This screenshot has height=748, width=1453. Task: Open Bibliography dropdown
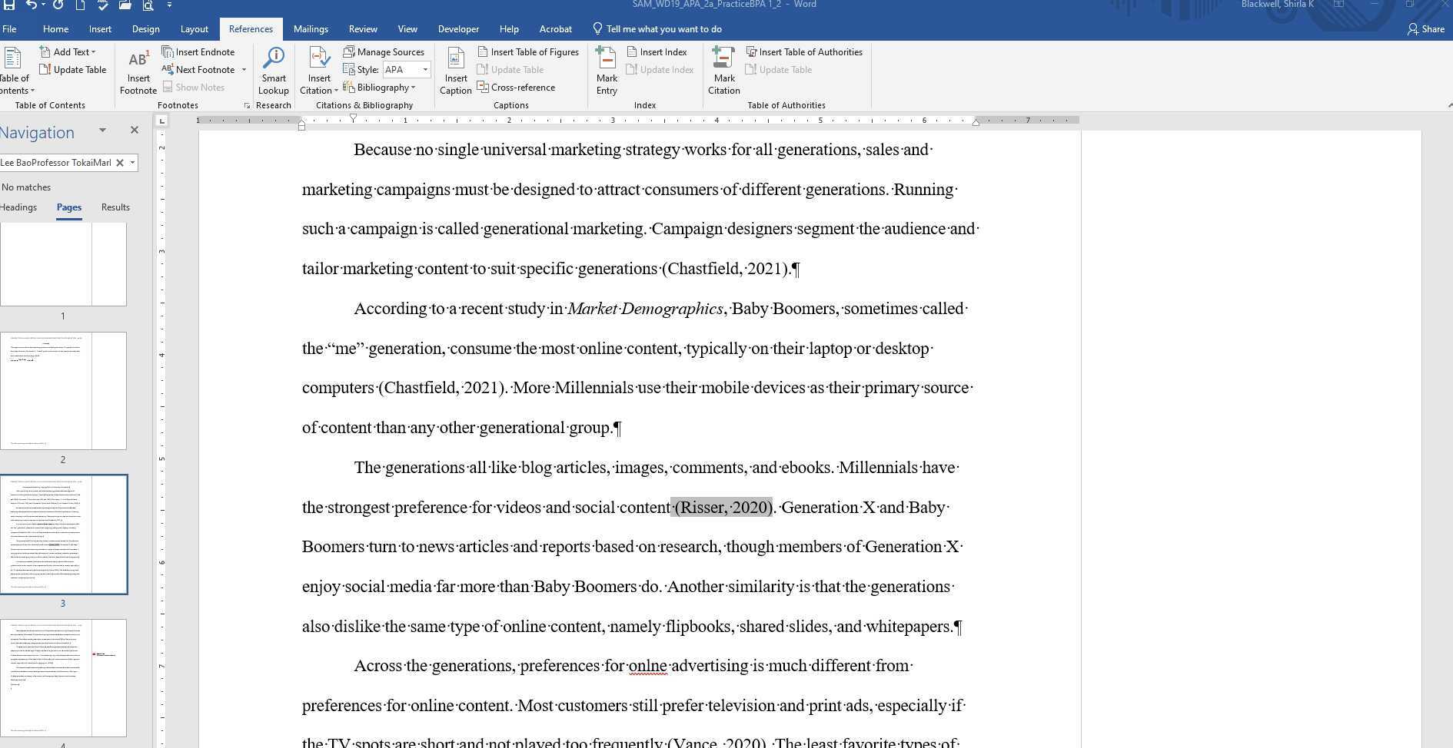379,87
